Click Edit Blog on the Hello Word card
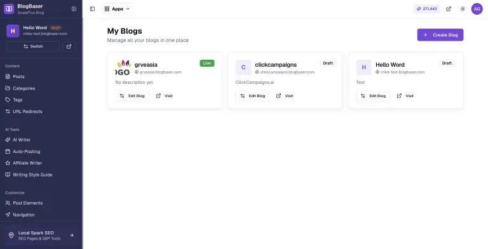This screenshot has width=488, height=249. click(x=373, y=96)
